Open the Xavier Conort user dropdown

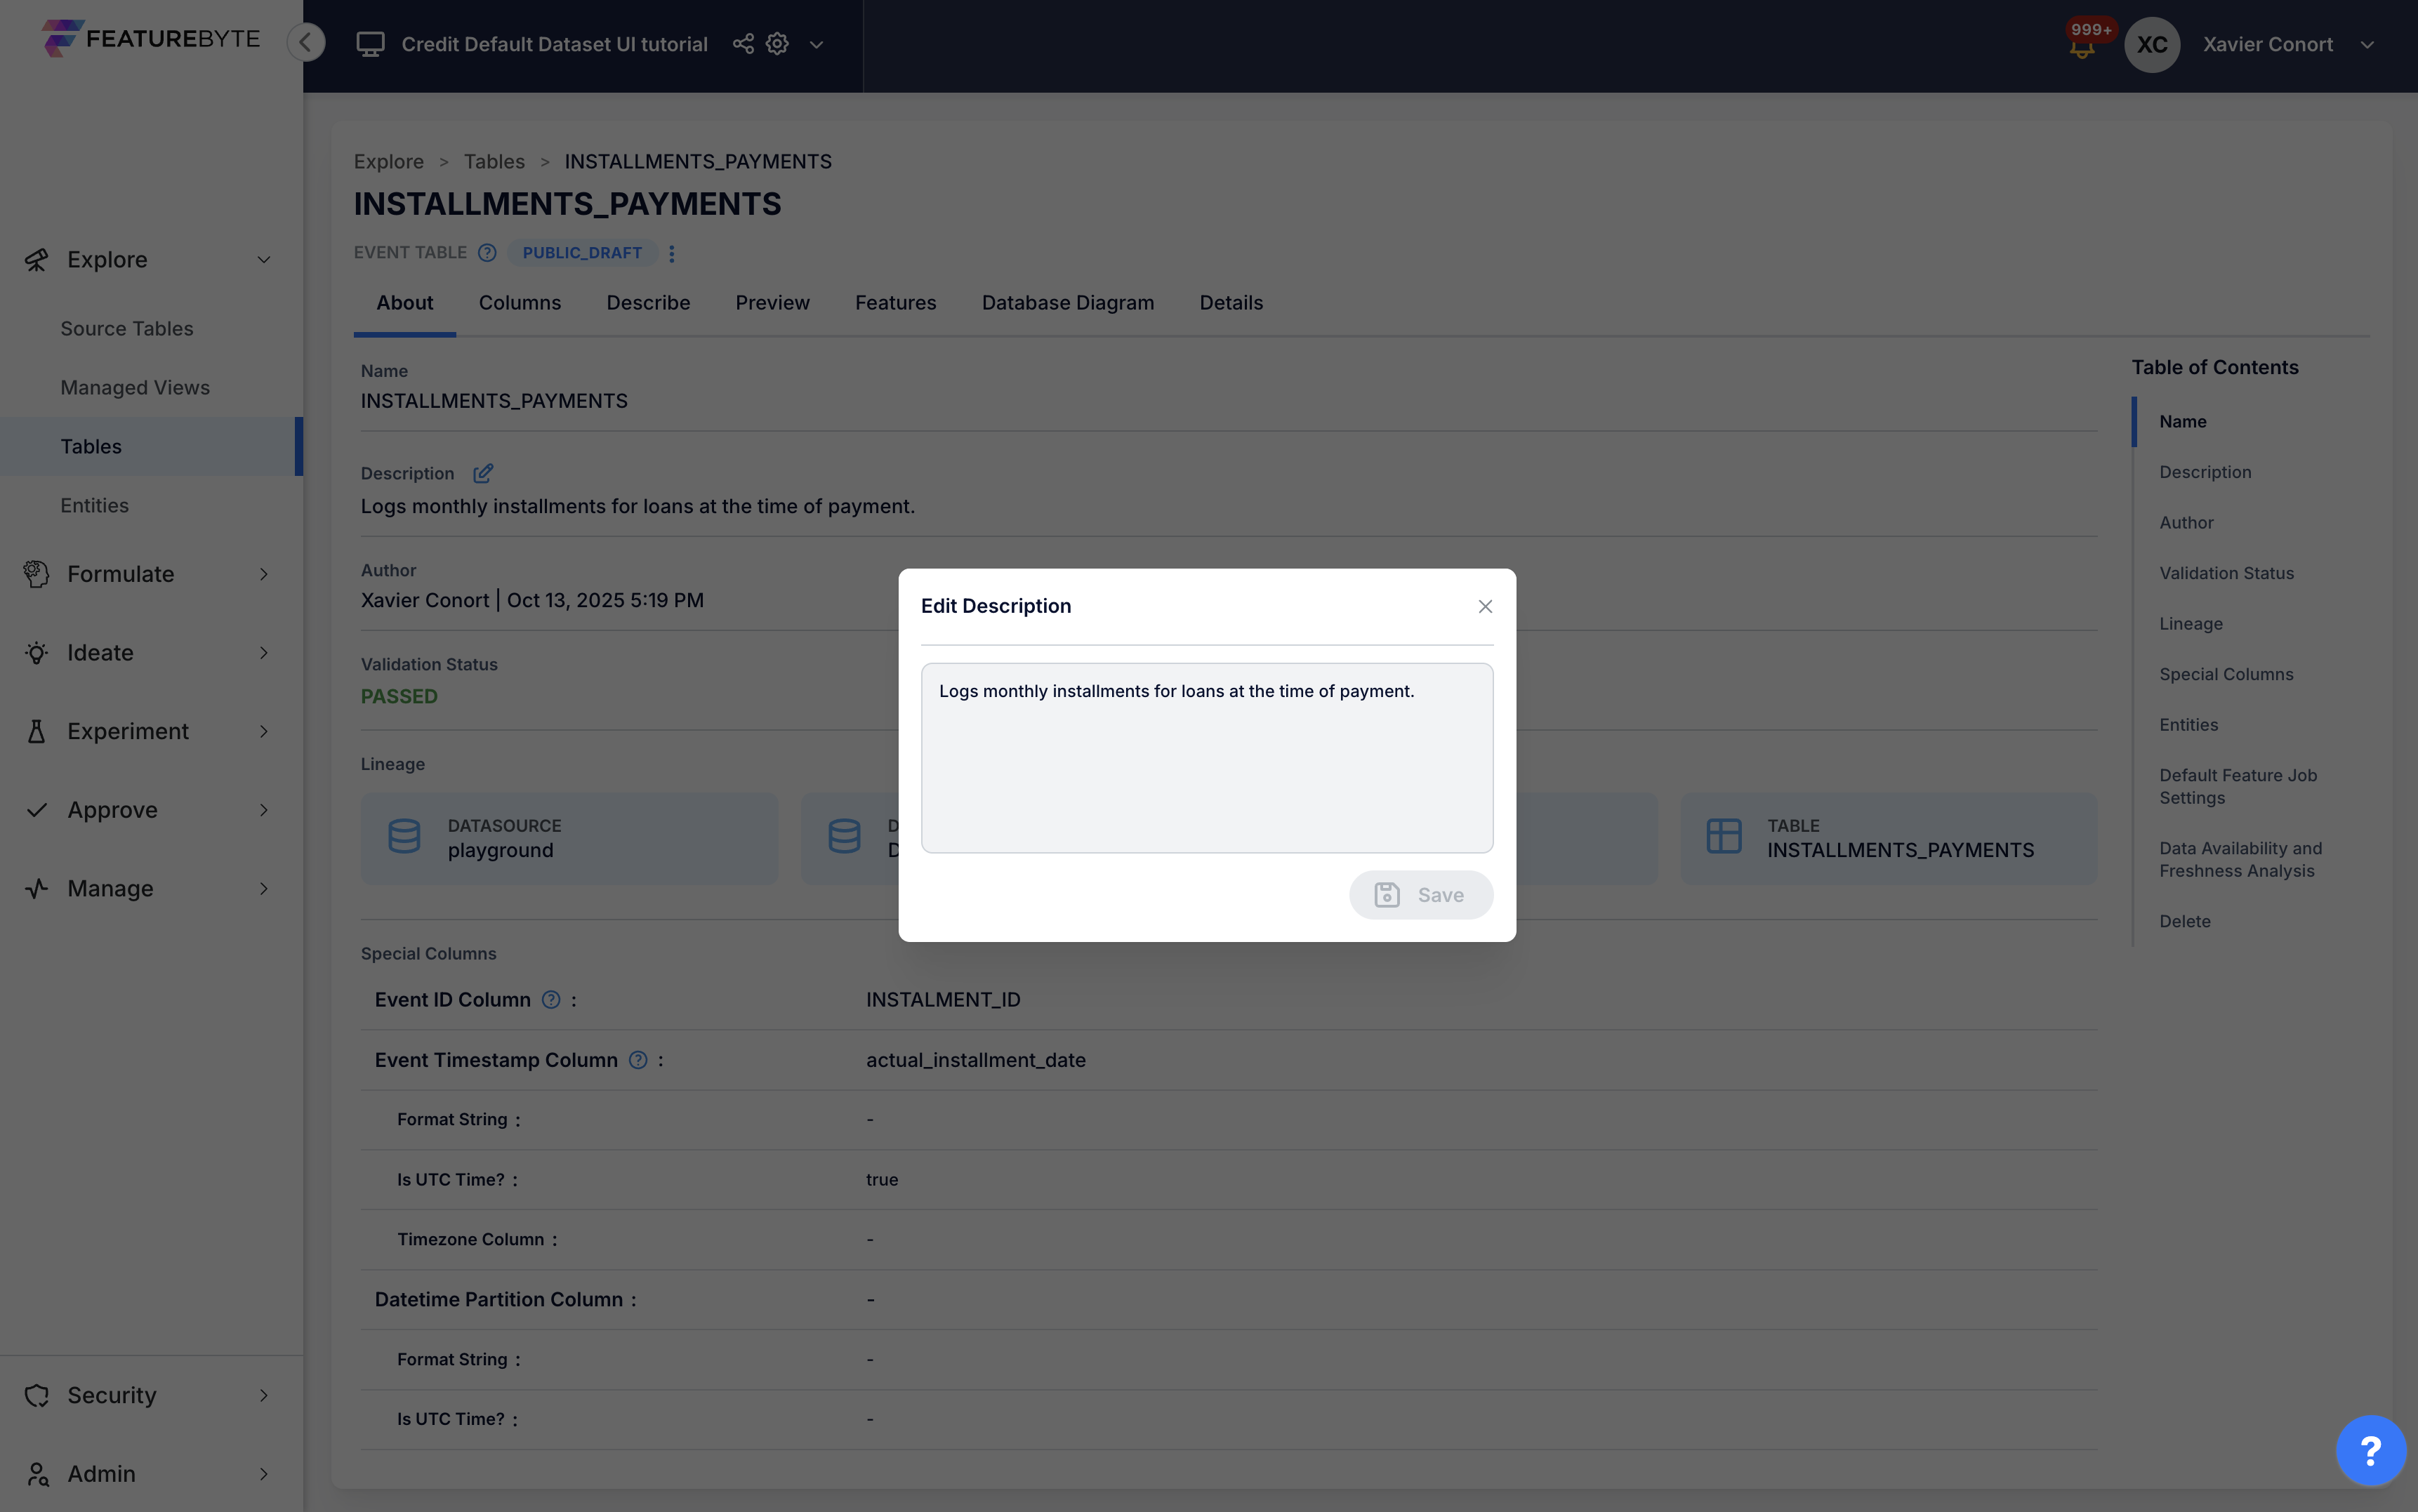coord(2366,45)
